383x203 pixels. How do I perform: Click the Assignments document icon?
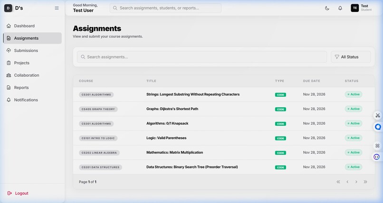pos(9,38)
